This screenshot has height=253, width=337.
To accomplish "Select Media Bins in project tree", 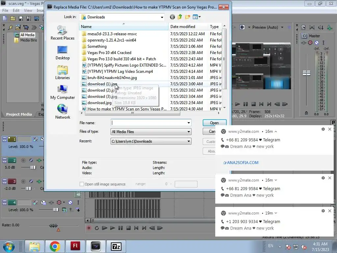I will tap(29, 40).
